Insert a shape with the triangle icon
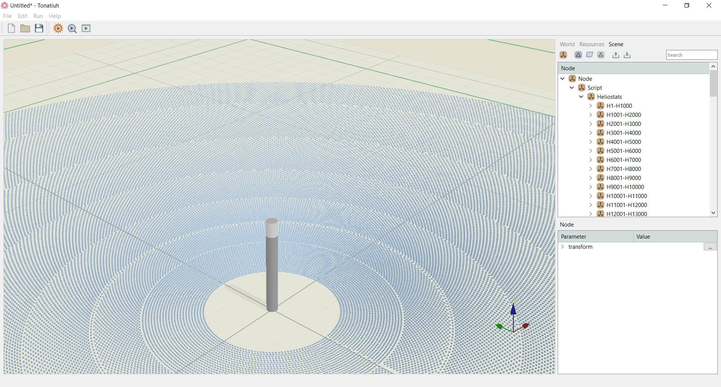 point(578,55)
